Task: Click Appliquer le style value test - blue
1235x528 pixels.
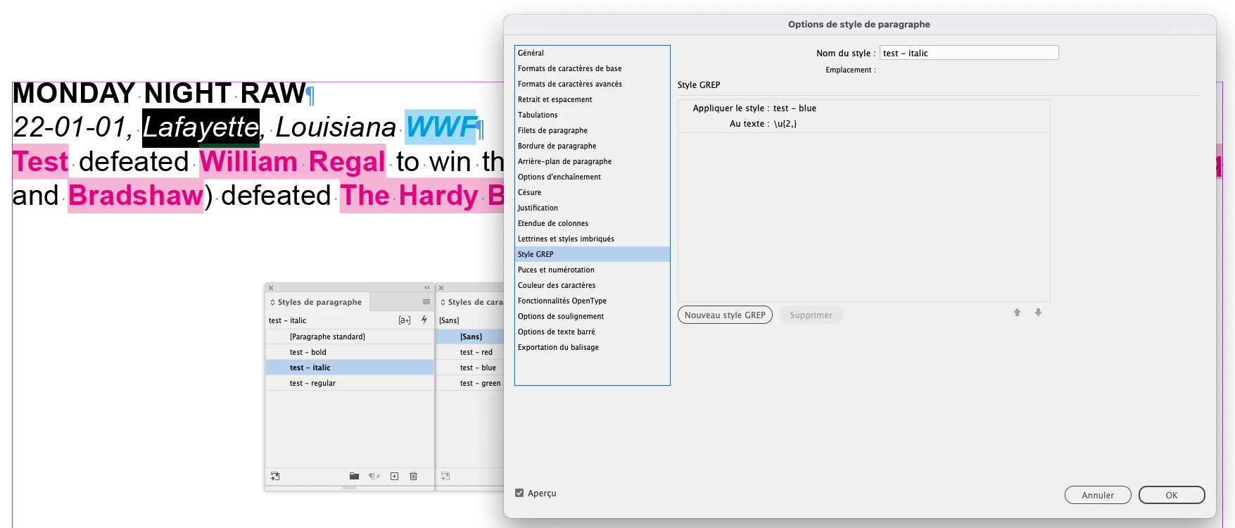Action: [794, 108]
